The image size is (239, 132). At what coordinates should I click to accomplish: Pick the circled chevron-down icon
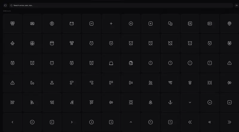coord(210,102)
